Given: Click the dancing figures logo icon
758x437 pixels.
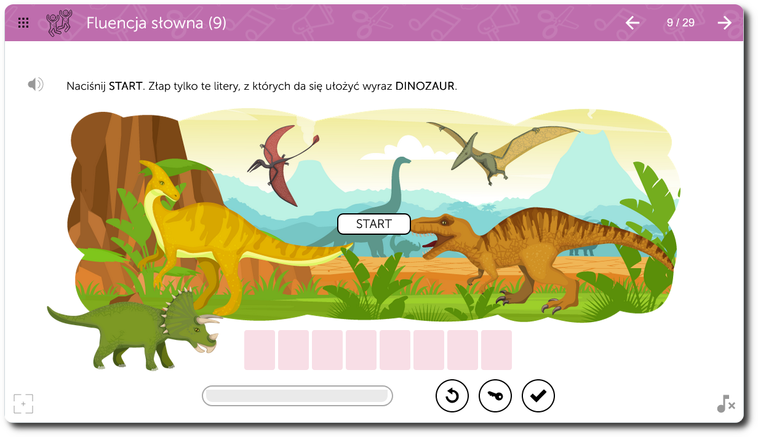Looking at the screenshot, I should click(x=59, y=23).
